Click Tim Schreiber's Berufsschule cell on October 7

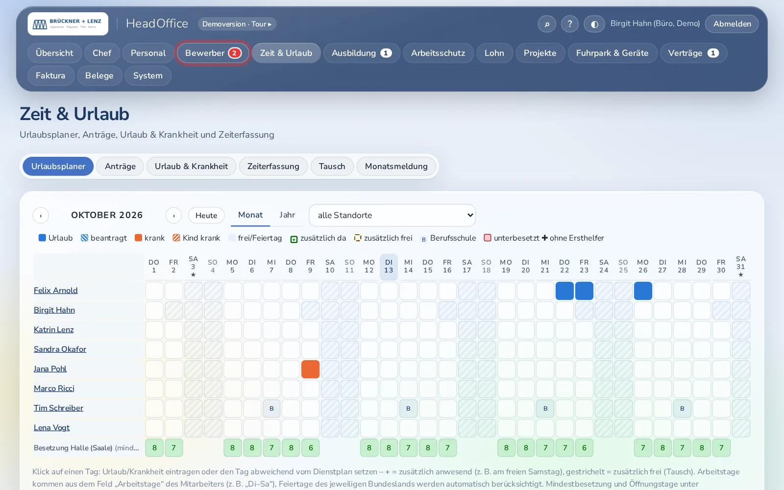click(x=271, y=408)
